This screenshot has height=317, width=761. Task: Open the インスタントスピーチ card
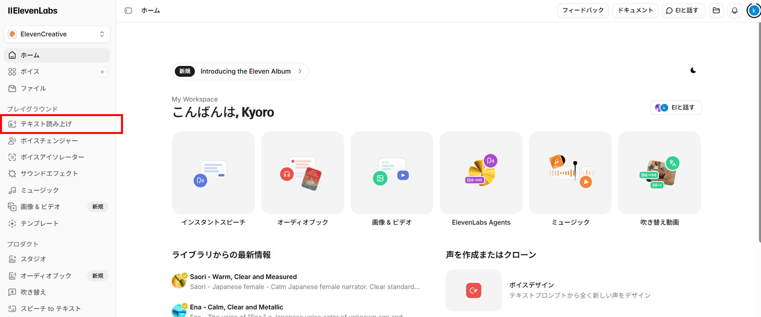click(x=213, y=173)
